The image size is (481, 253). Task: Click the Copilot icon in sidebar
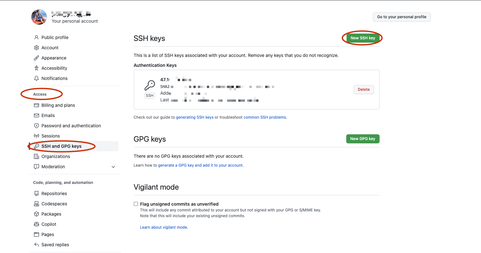36,224
